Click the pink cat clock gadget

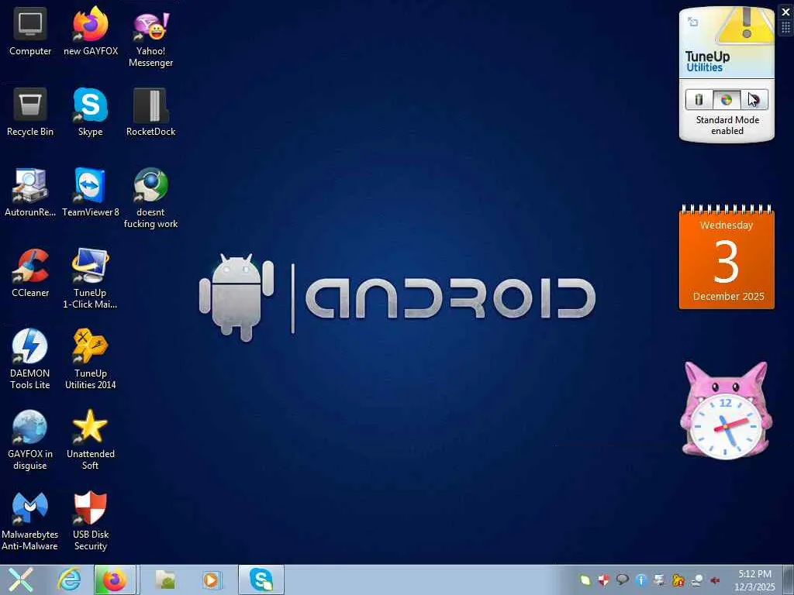726,411
